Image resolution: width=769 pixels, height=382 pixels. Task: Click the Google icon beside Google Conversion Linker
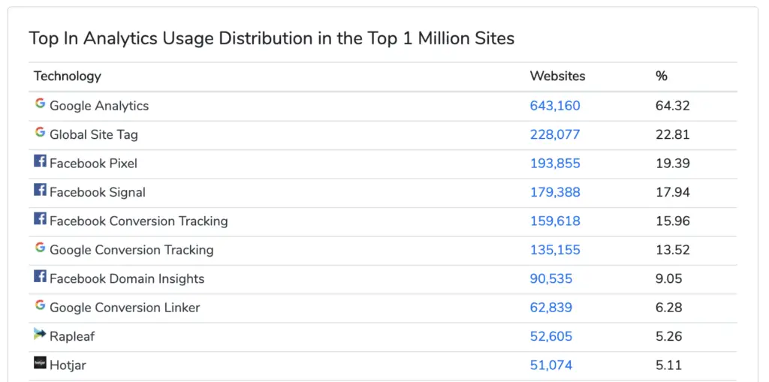(41, 305)
